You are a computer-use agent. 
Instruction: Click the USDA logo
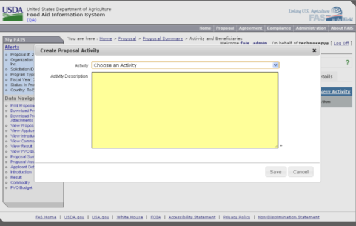tap(13, 13)
